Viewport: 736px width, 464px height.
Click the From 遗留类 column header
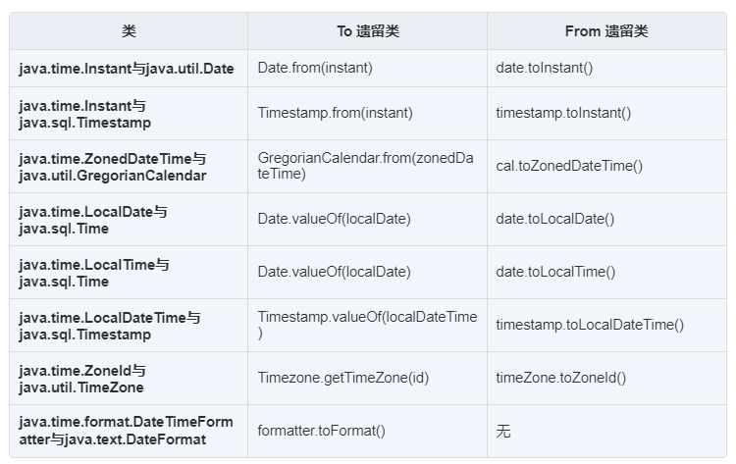(606, 31)
